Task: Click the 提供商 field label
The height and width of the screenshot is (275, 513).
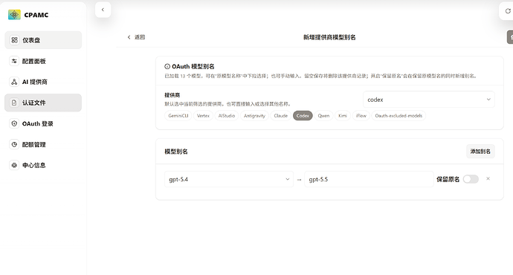Action: [172, 95]
